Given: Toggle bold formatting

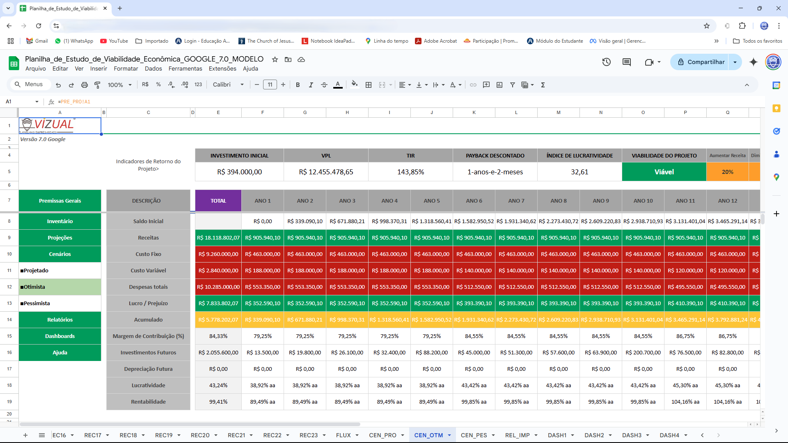Looking at the screenshot, I should pos(298,85).
